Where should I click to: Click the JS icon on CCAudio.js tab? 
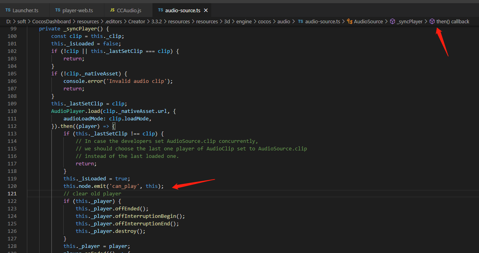[x=112, y=10]
